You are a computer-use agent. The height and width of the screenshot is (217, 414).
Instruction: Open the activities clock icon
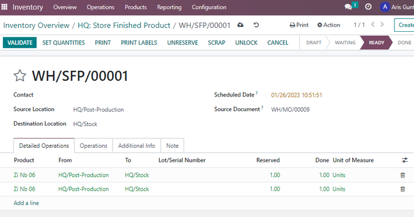click(368, 7)
